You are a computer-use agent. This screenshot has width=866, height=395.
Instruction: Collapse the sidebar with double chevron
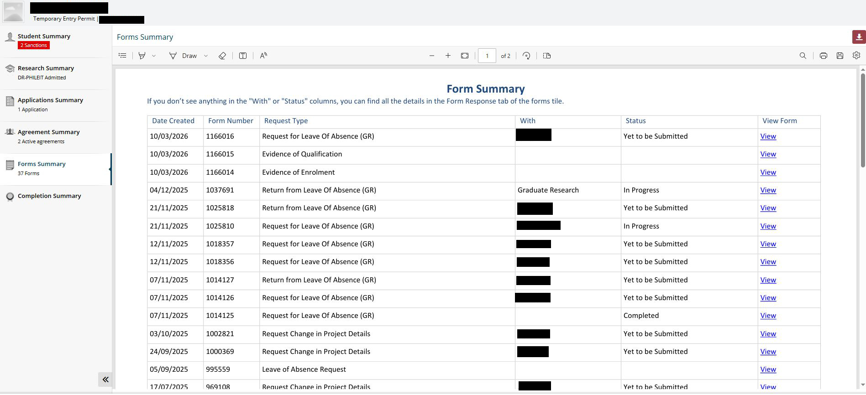(x=105, y=379)
